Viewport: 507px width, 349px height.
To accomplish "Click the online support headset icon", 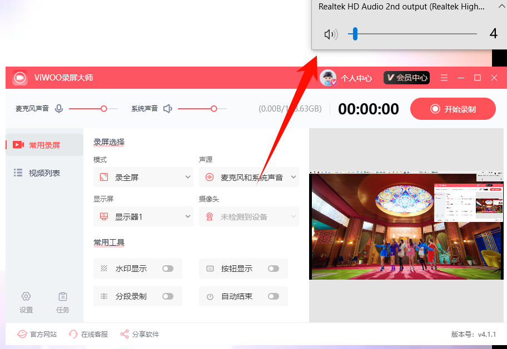I will tap(73, 334).
